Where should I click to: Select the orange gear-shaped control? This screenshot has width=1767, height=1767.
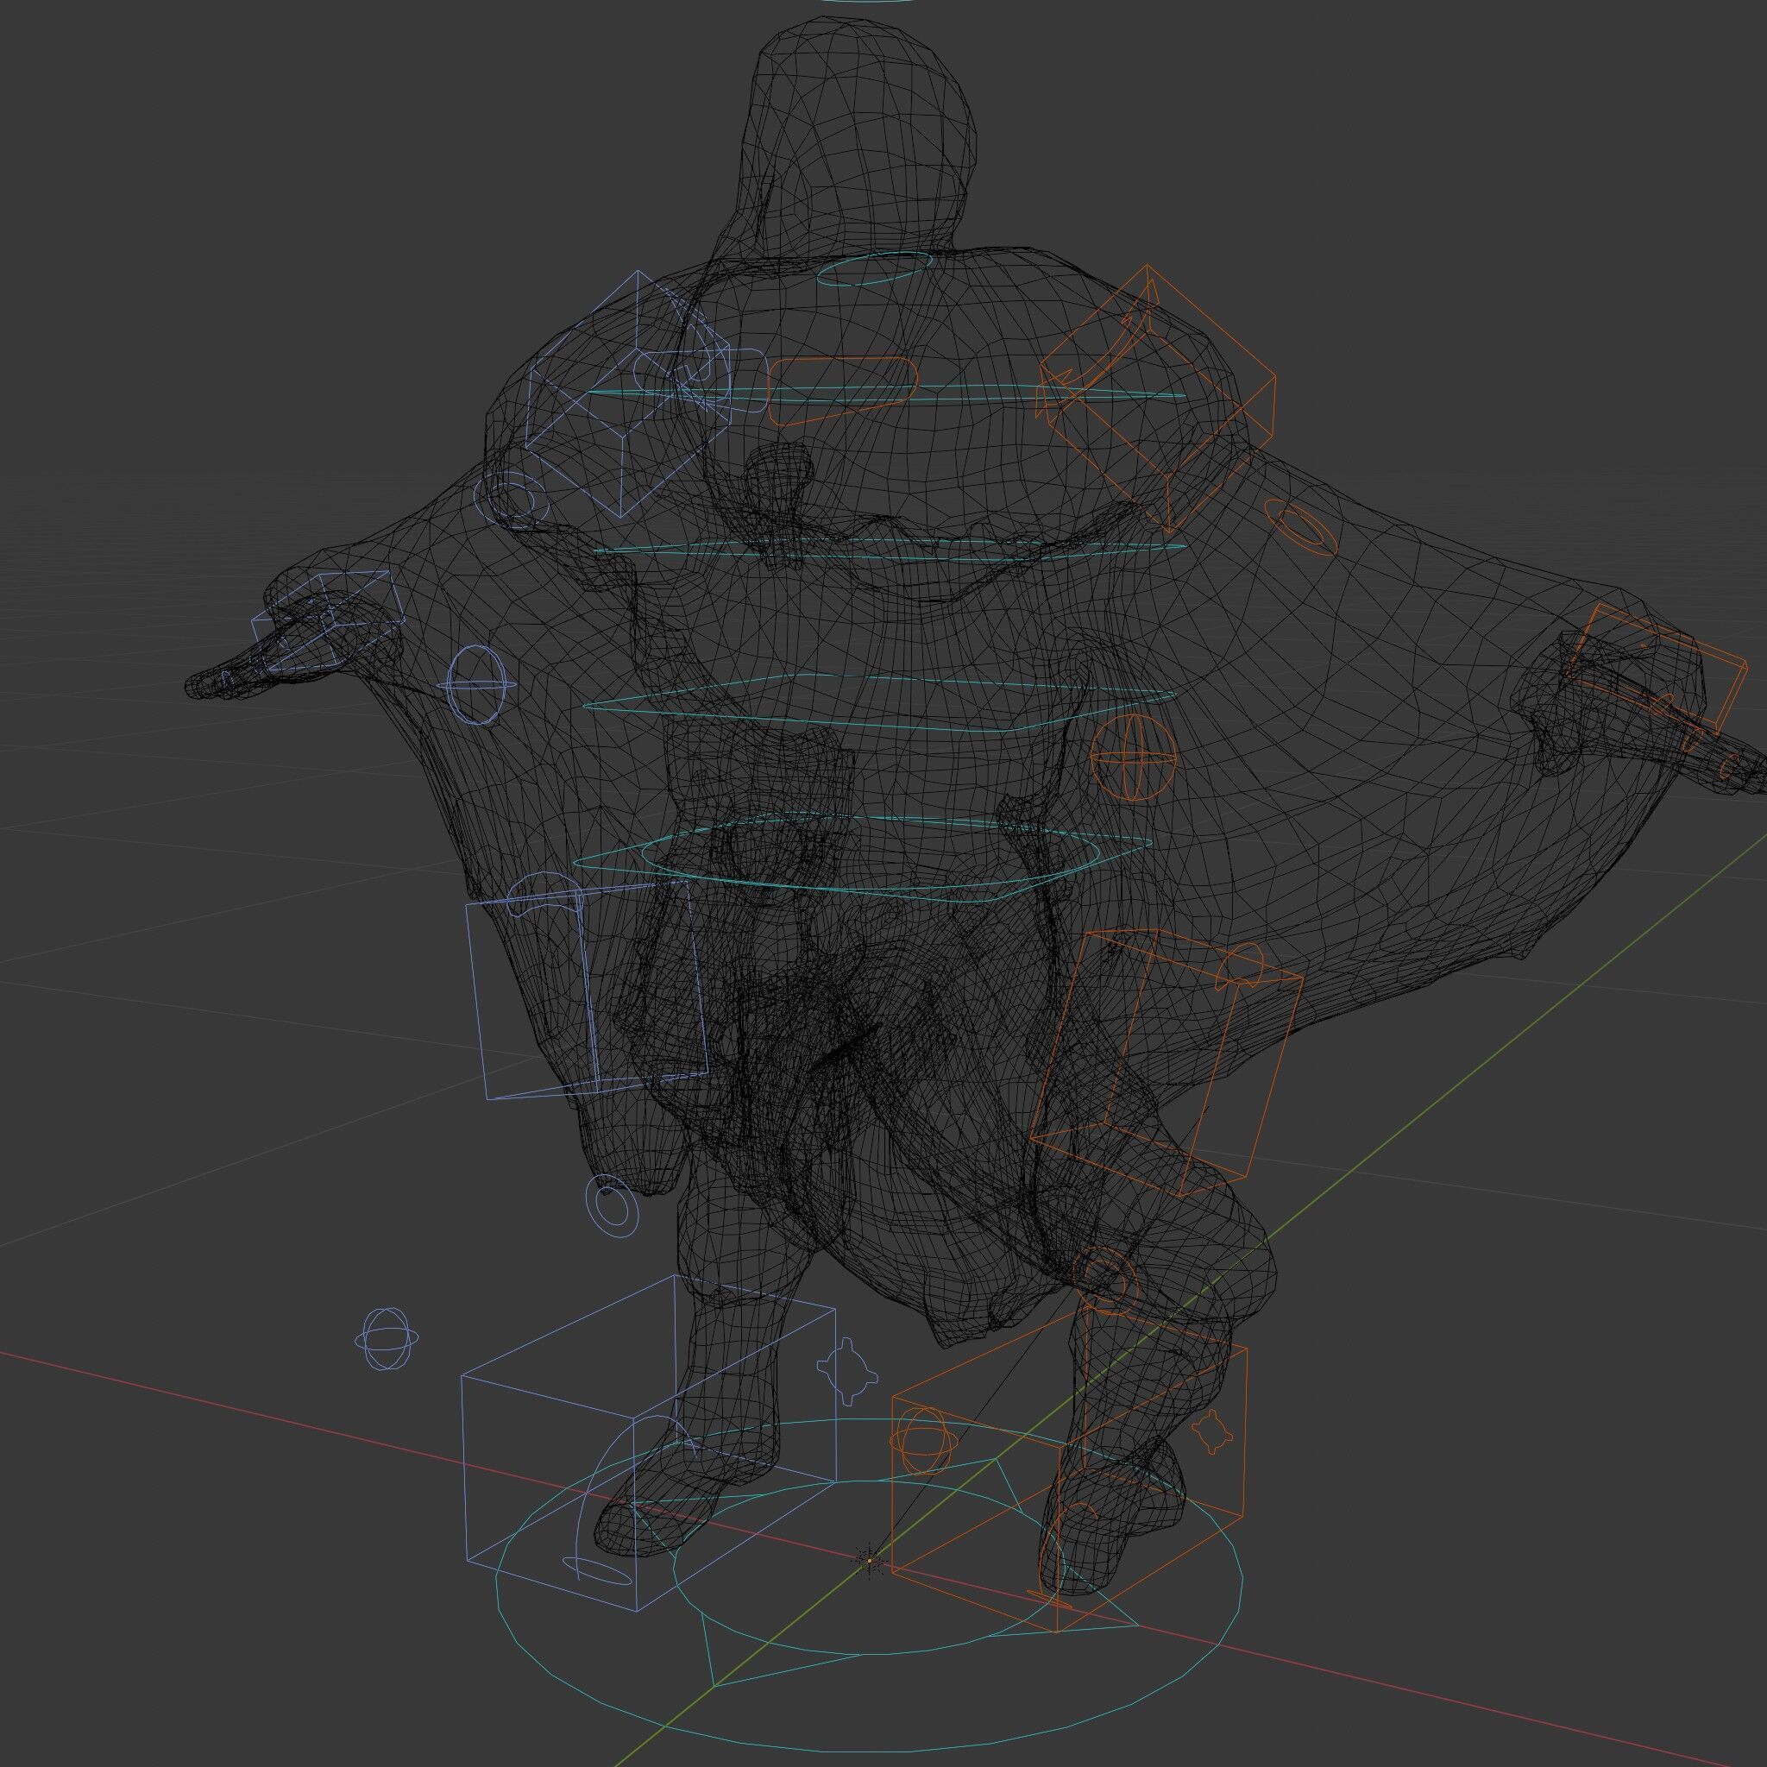[x=1213, y=1431]
